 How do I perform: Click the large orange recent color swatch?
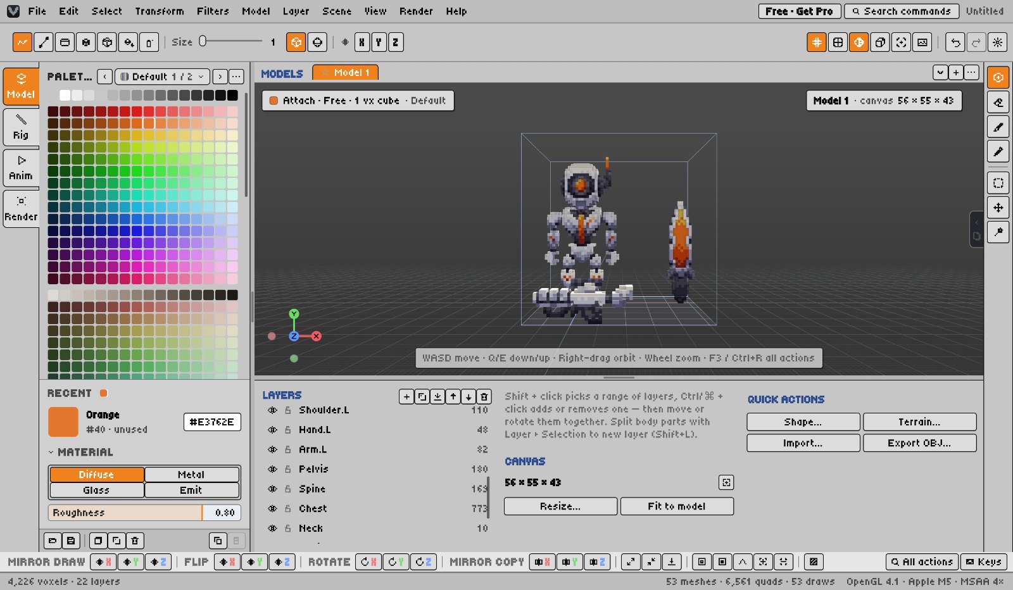63,422
